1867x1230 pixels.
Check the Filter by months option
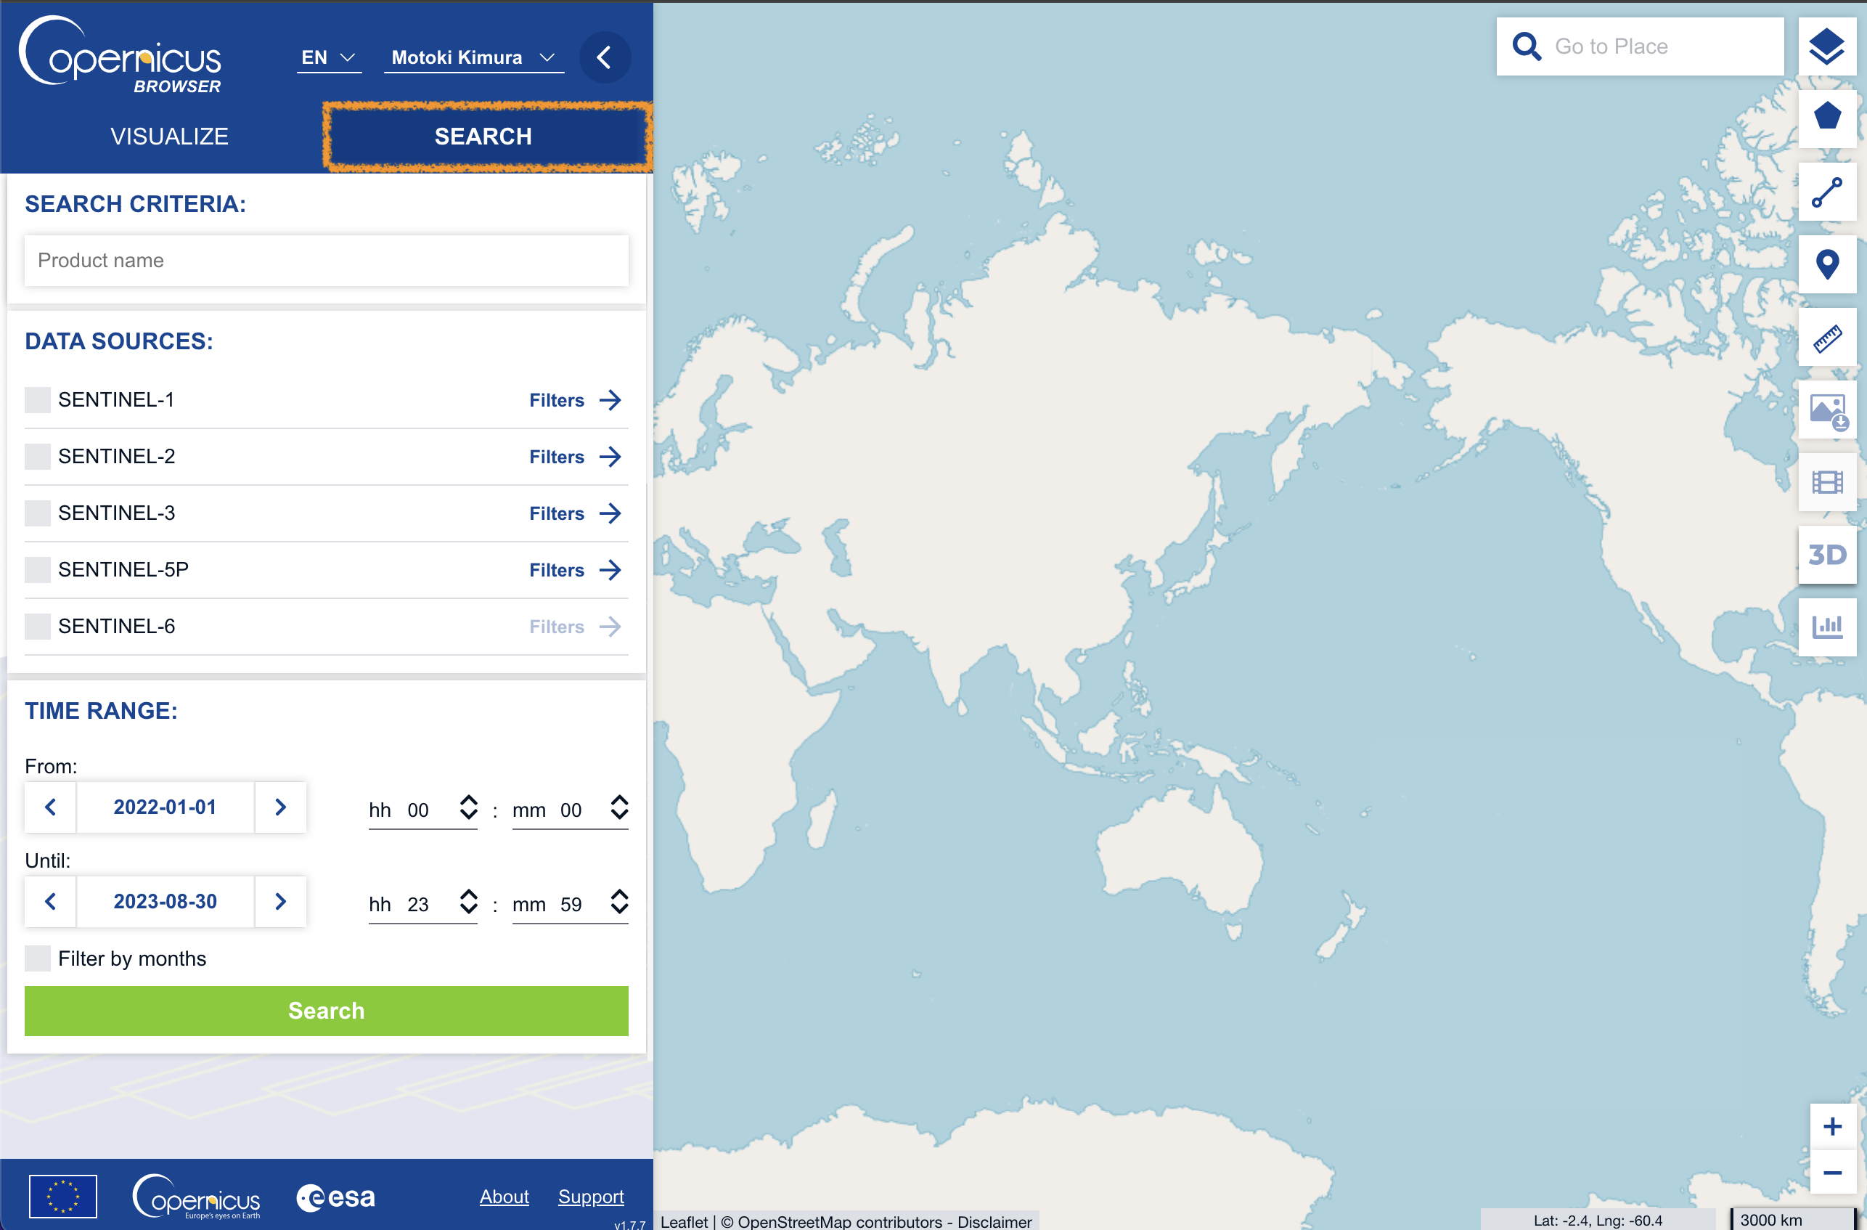tap(37, 958)
